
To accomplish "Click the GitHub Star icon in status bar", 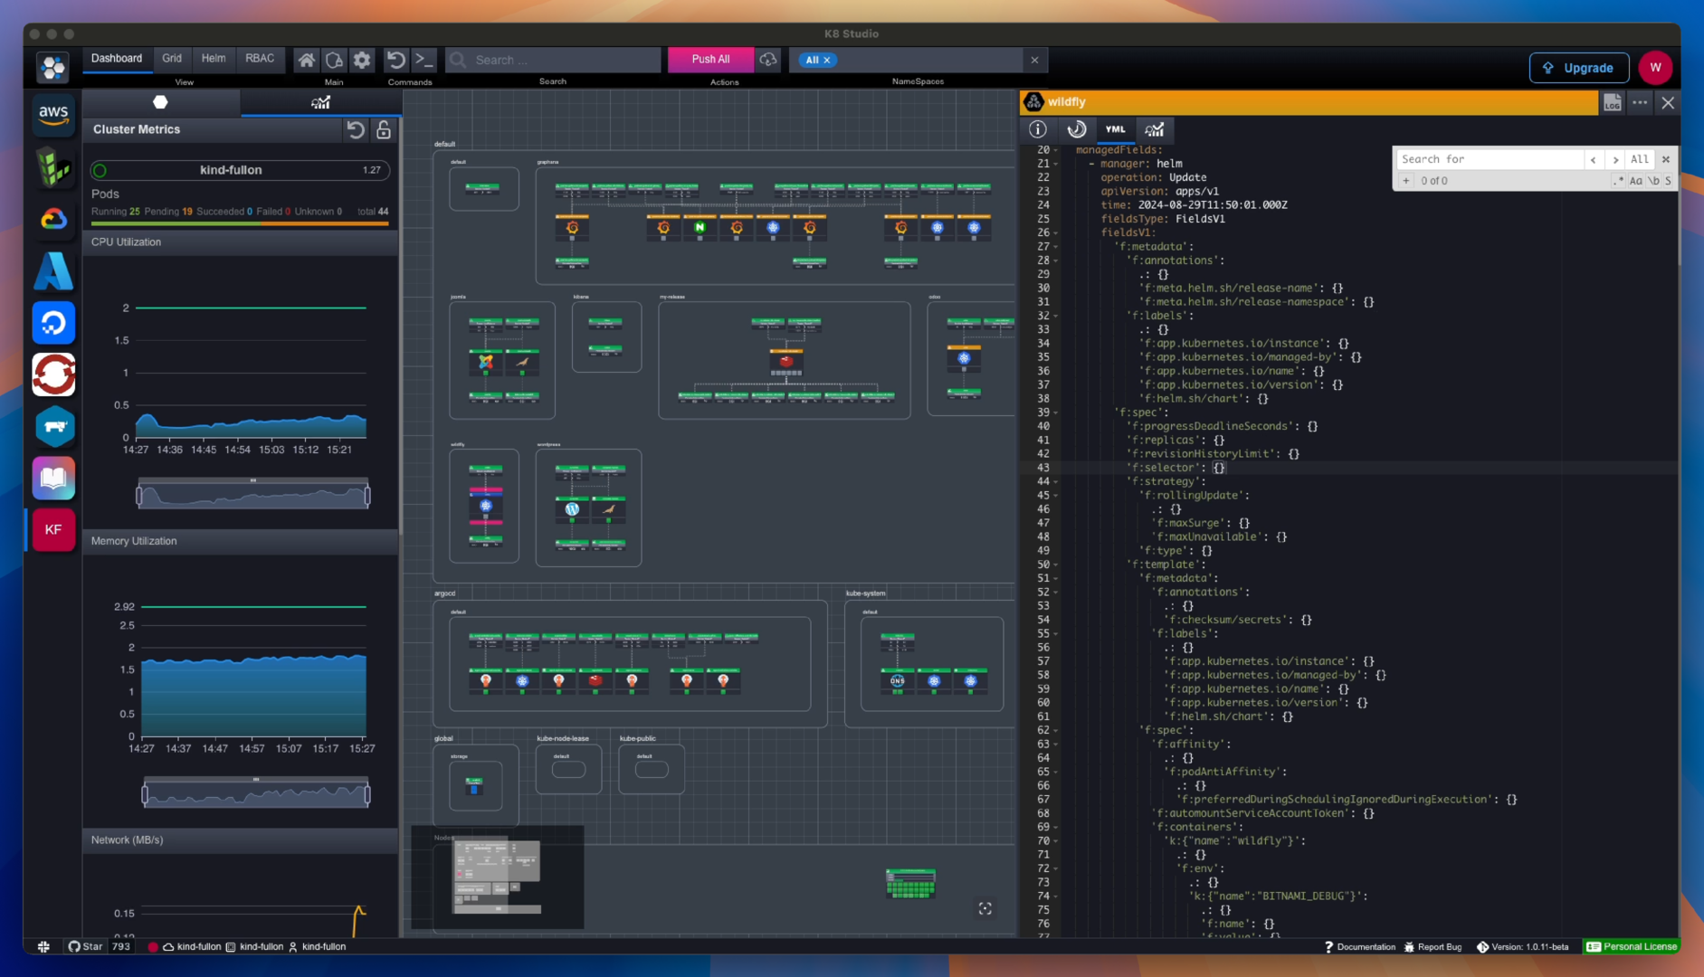I will point(74,946).
